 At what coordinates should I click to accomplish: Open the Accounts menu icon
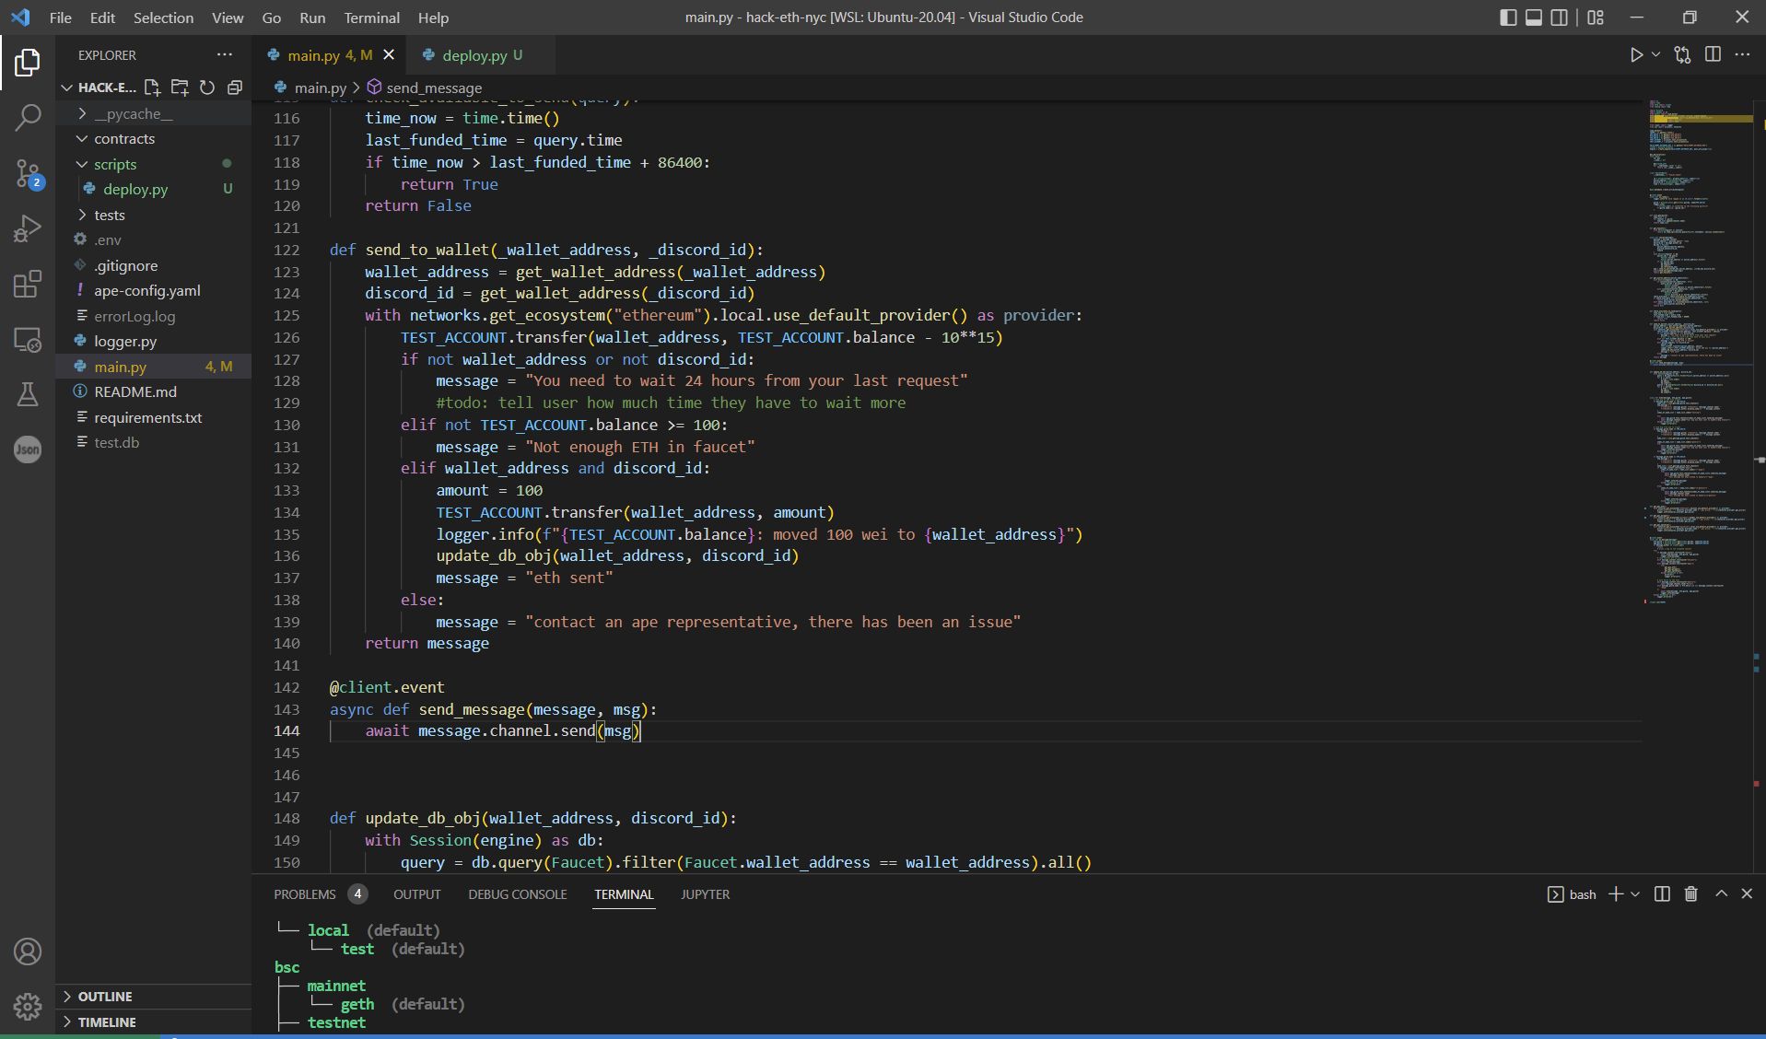pos(28,951)
